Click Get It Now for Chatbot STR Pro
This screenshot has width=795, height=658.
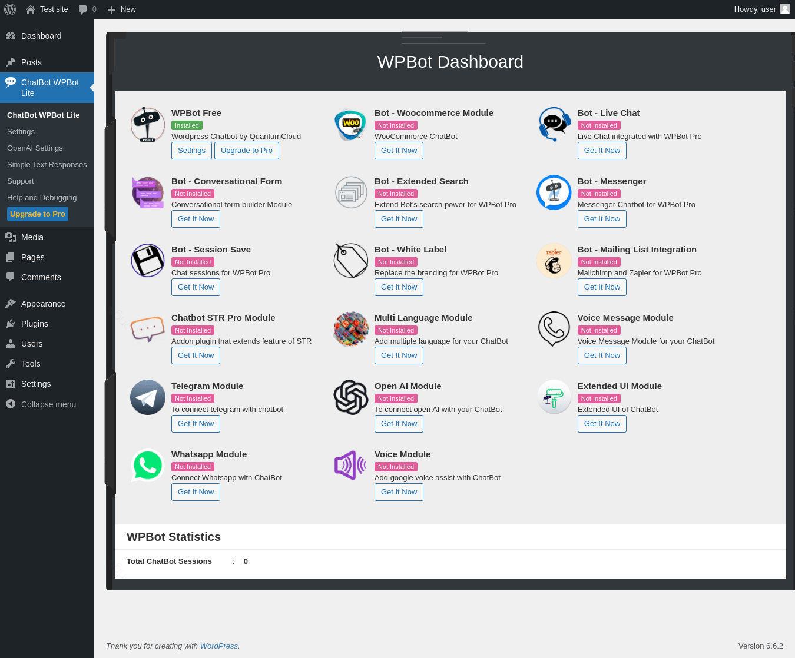pyautogui.click(x=196, y=355)
